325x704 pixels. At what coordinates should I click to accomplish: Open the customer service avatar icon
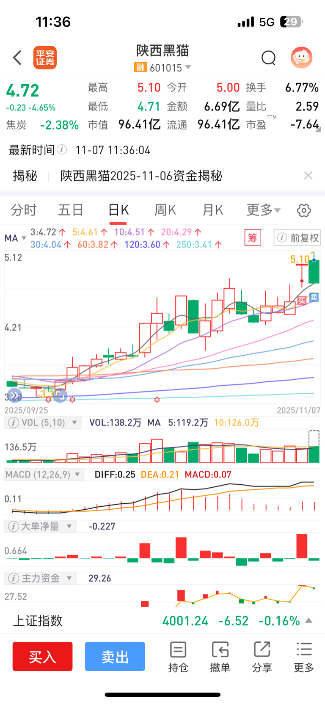point(301,58)
